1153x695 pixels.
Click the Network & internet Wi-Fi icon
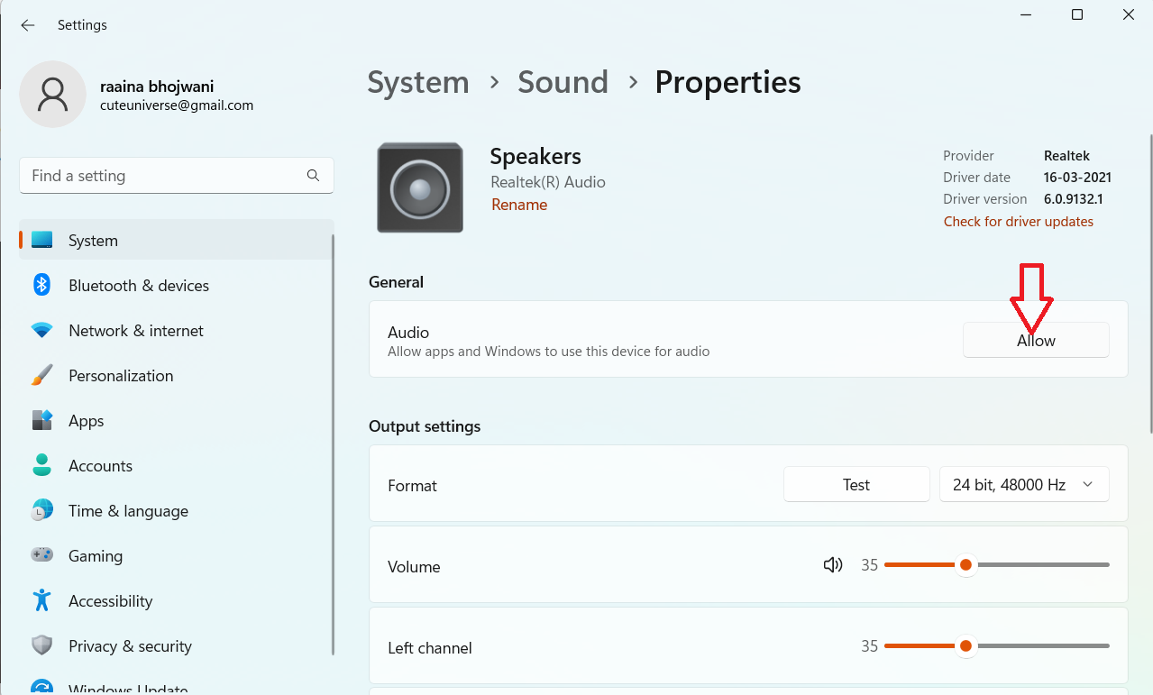[42, 331]
